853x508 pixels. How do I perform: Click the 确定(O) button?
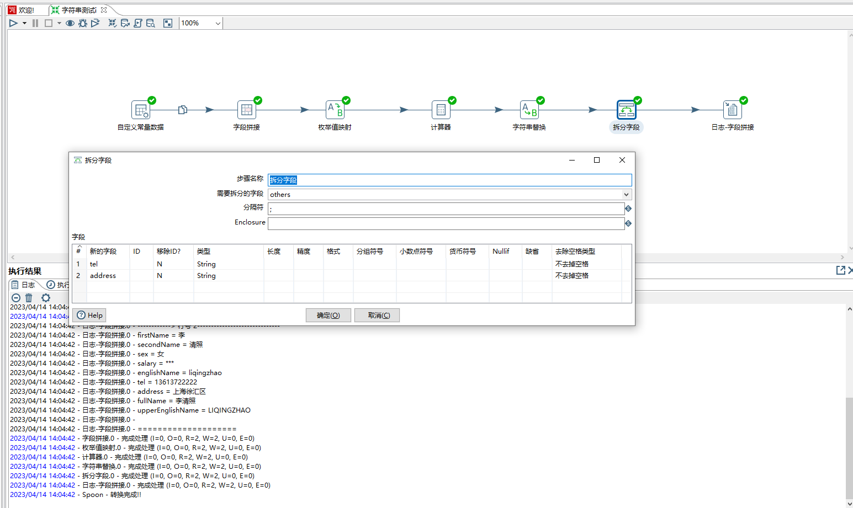tap(328, 316)
